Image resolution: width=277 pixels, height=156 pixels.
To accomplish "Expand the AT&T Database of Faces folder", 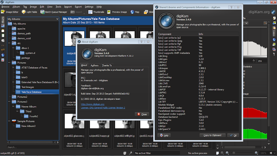I will [x=13, y=67].
